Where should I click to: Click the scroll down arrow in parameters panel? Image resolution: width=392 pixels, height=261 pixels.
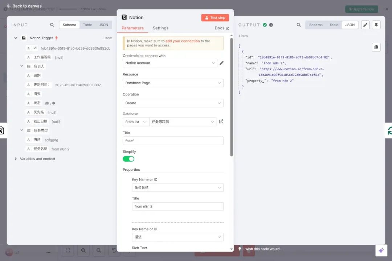(232, 249)
